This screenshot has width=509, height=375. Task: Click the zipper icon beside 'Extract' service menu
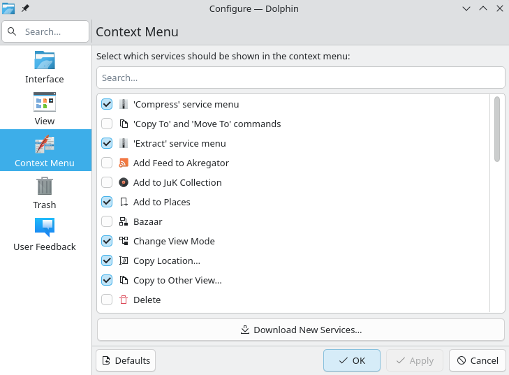tap(124, 143)
